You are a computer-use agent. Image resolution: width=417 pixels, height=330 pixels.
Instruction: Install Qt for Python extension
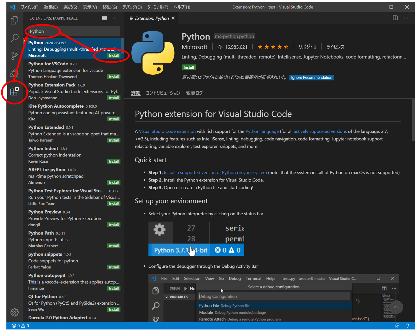[114, 309]
